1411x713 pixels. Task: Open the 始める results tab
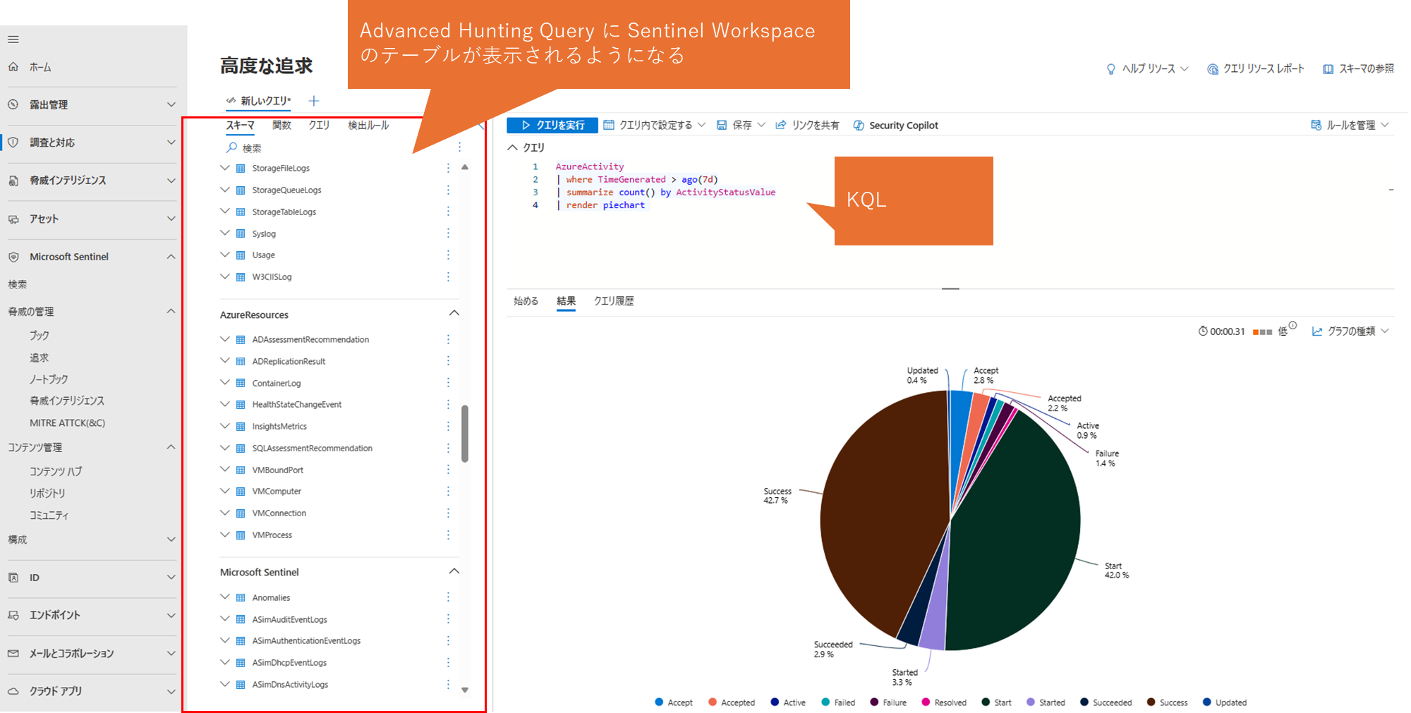[526, 301]
